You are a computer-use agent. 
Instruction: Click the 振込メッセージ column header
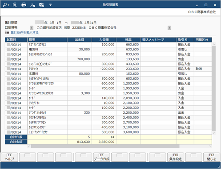158,40
